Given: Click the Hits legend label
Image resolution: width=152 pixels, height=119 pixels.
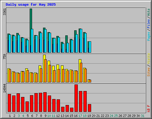Looking at the screenshot, I should [x=149, y=12].
